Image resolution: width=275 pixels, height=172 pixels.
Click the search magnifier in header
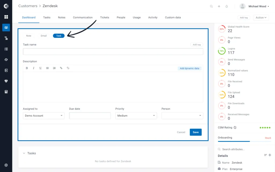click(x=211, y=6)
